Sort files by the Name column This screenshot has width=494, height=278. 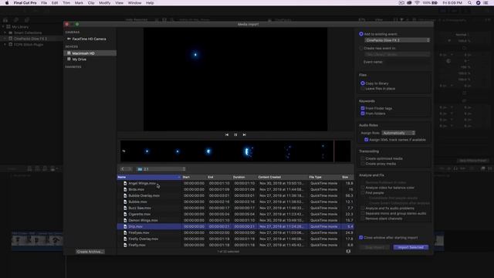pyautogui.click(x=149, y=177)
